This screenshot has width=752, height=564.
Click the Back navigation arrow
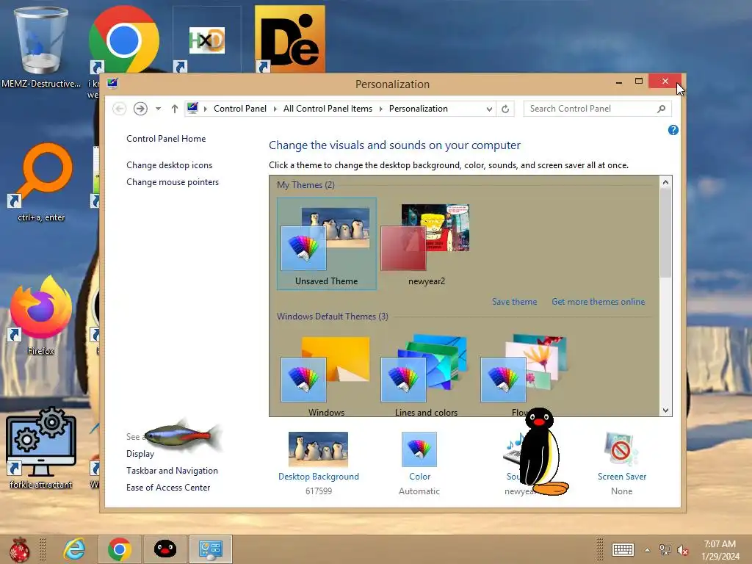pos(120,109)
